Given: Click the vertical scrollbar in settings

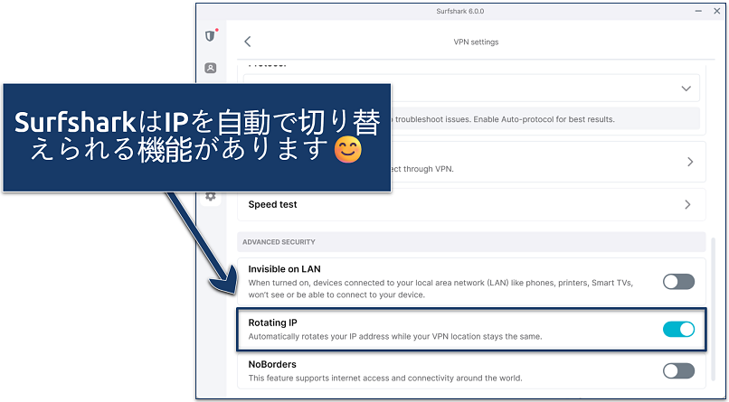Looking at the screenshot, I should tap(715, 307).
